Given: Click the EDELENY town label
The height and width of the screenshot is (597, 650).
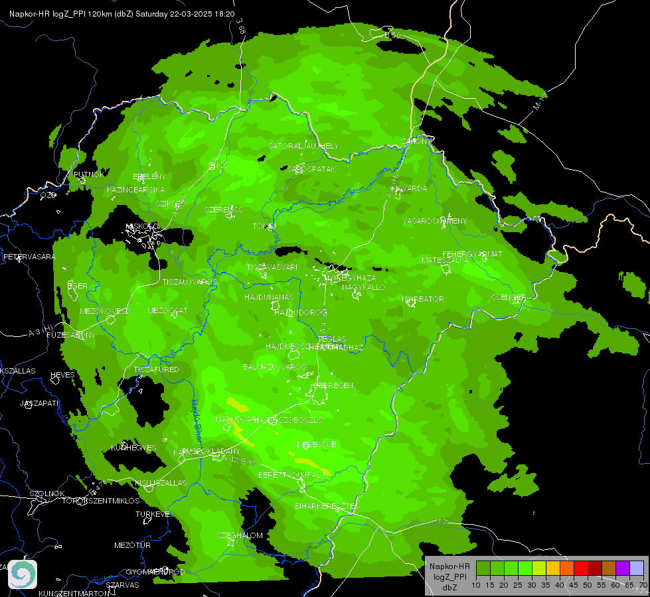Looking at the screenshot, I should pyautogui.click(x=149, y=176).
